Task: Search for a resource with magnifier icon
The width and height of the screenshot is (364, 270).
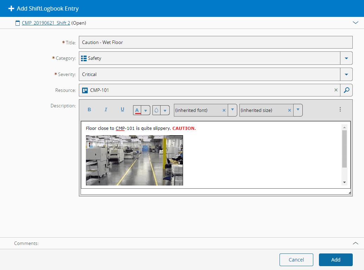Action: click(346, 90)
